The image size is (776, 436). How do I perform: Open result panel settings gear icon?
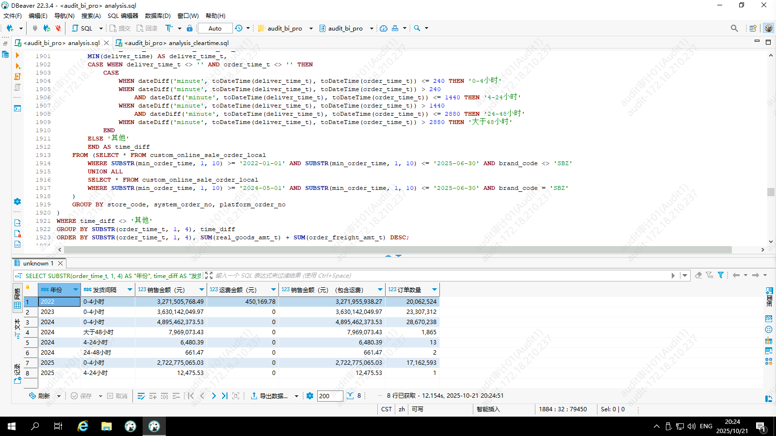tap(310, 396)
